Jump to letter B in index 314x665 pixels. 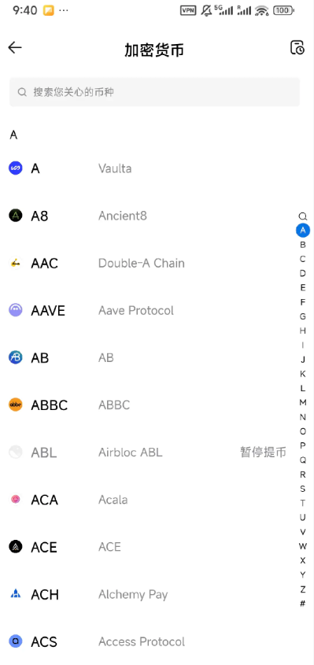tap(302, 245)
